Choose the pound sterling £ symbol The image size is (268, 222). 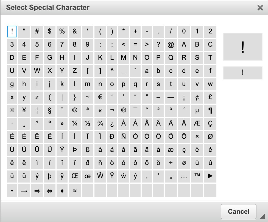click(x=210, y=97)
